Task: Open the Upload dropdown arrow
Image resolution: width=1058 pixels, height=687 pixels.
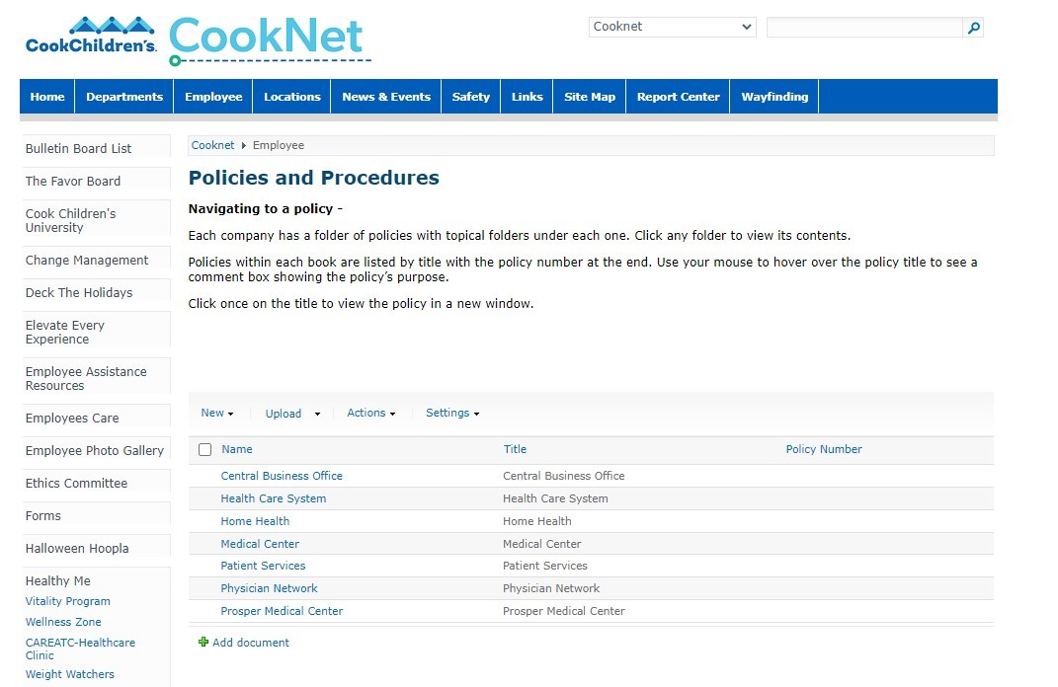Action: [x=317, y=414]
